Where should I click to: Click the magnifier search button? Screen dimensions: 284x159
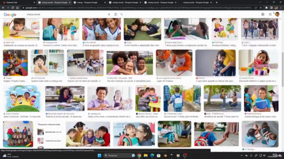coord(122,15)
